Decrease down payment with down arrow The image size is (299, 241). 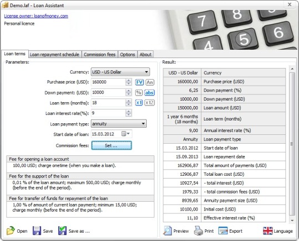click(128, 94)
